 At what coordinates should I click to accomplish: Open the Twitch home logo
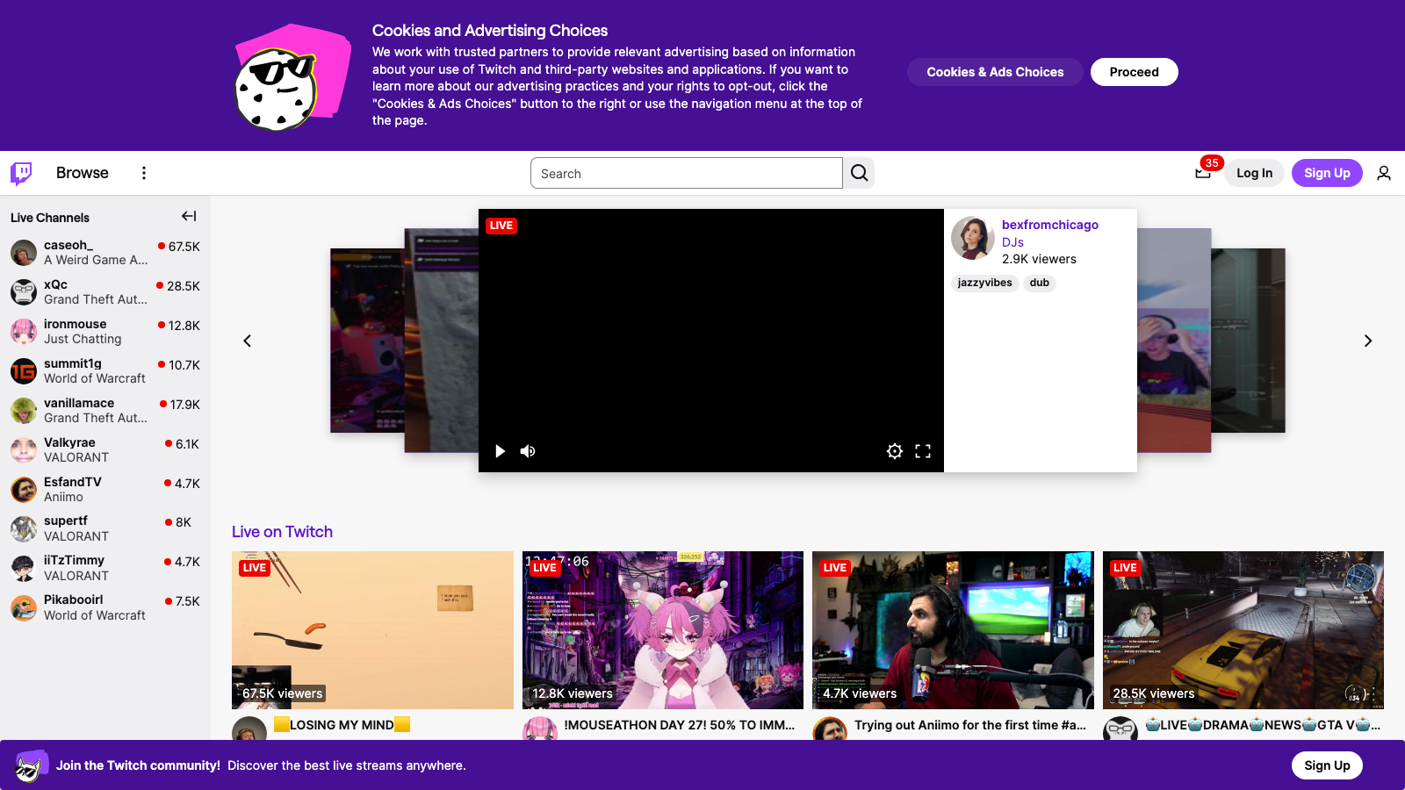coord(21,173)
